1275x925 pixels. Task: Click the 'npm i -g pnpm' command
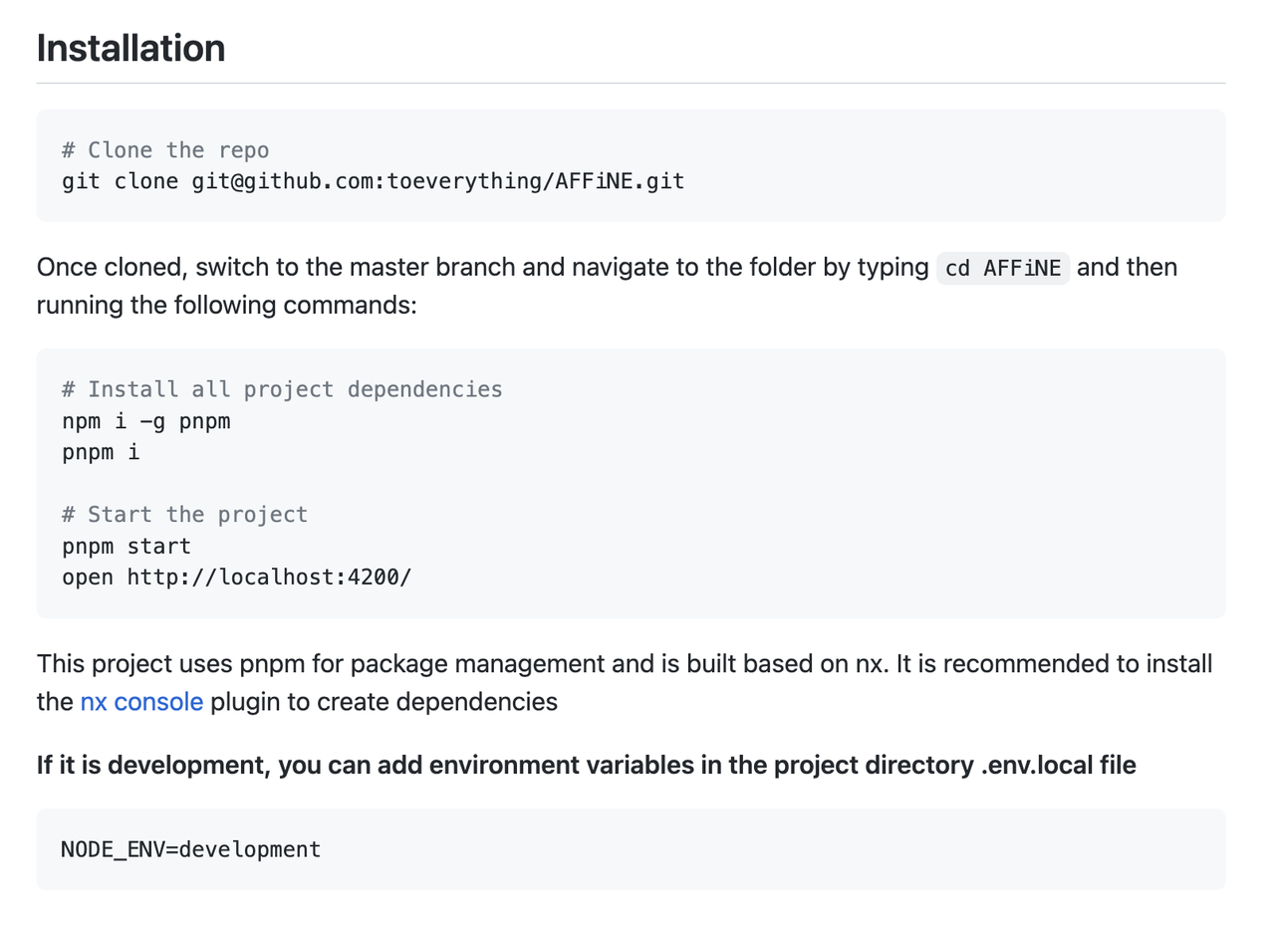point(145,421)
